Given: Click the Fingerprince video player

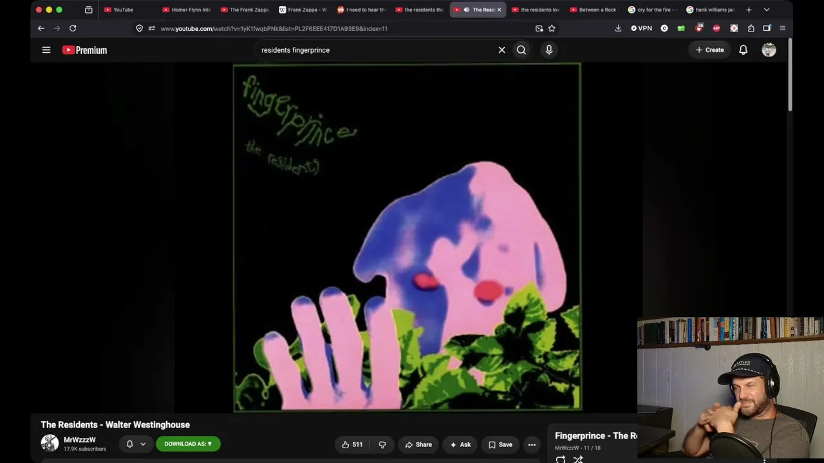Looking at the screenshot, I should 407,237.
